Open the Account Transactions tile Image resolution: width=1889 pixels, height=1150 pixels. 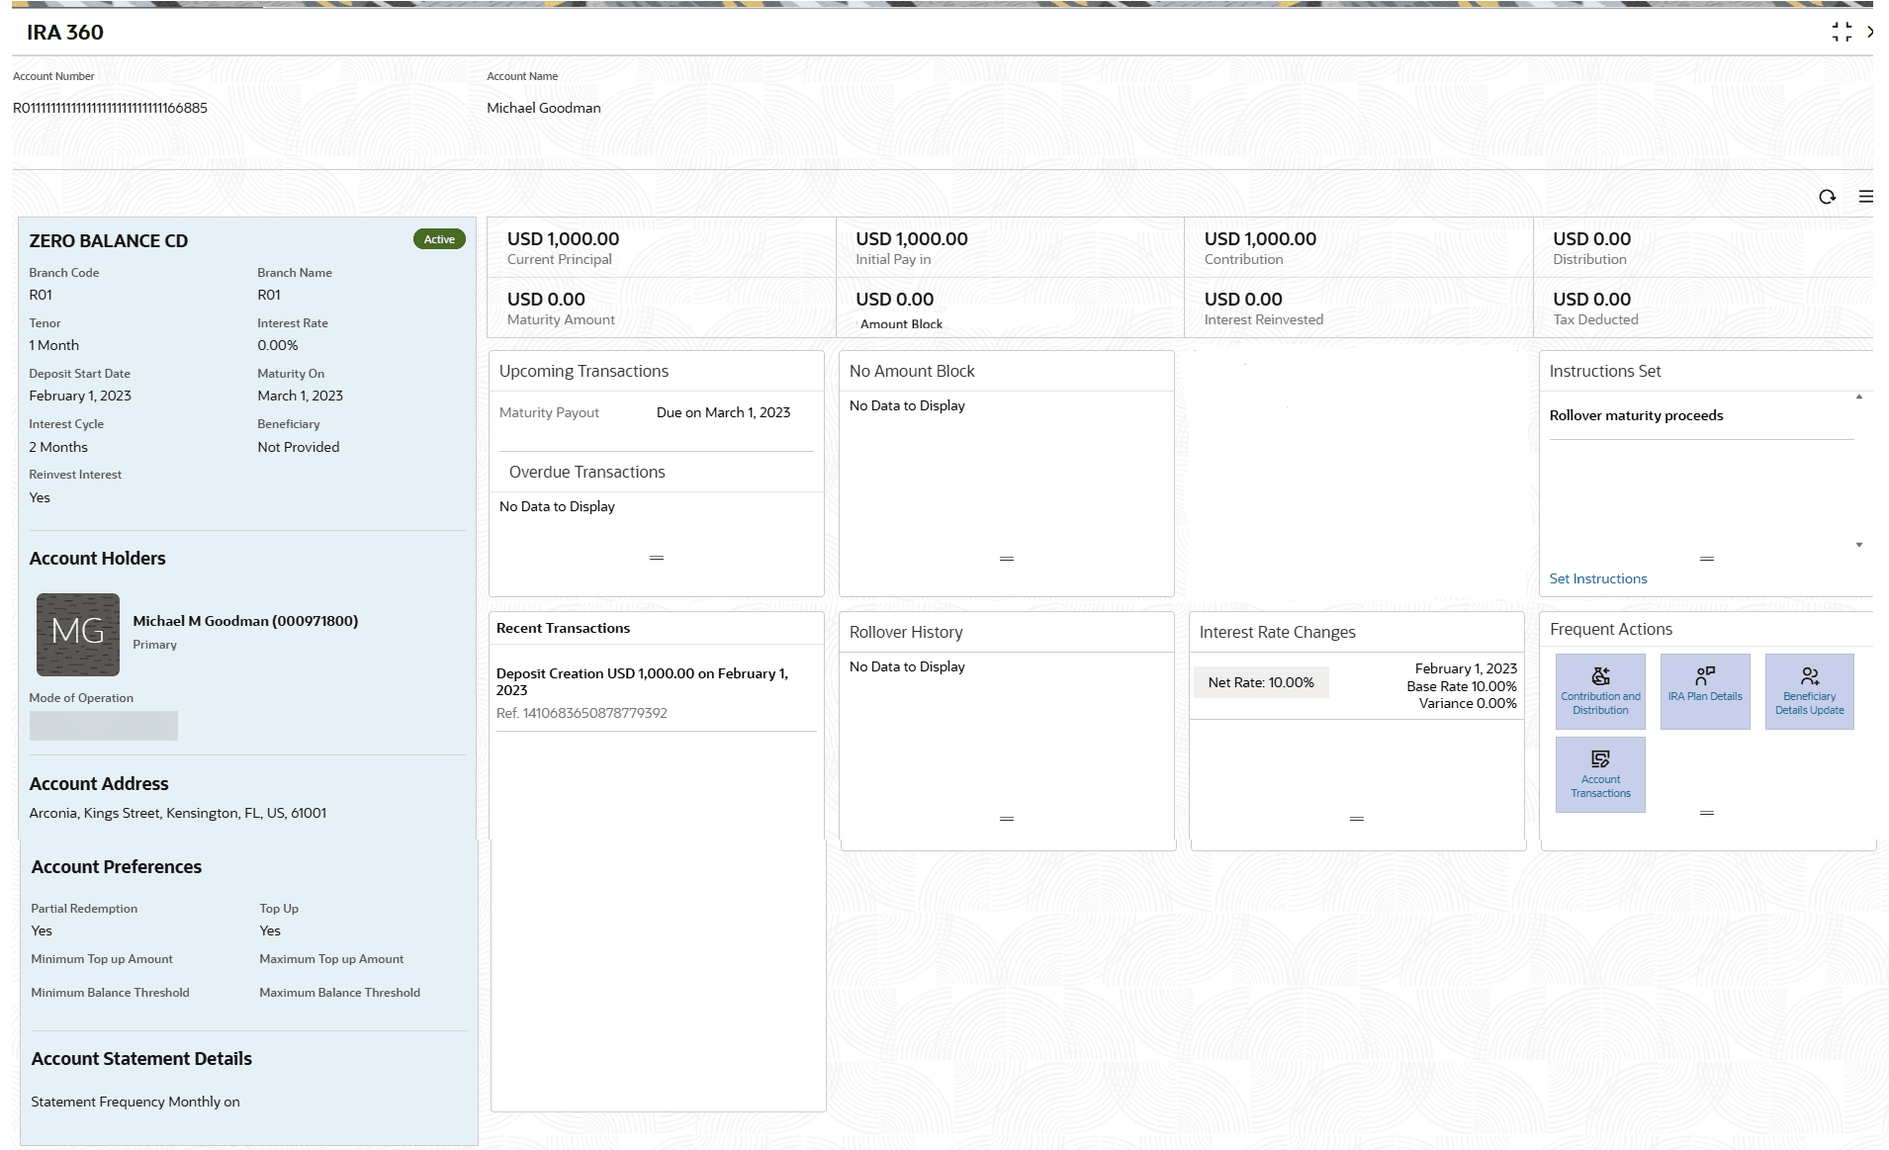pyautogui.click(x=1599, y=774)
